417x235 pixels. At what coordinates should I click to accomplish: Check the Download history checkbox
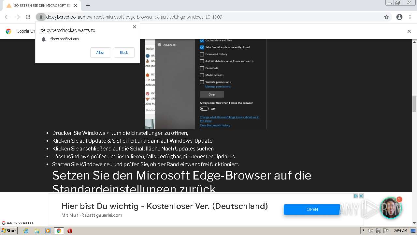(202, 54)
